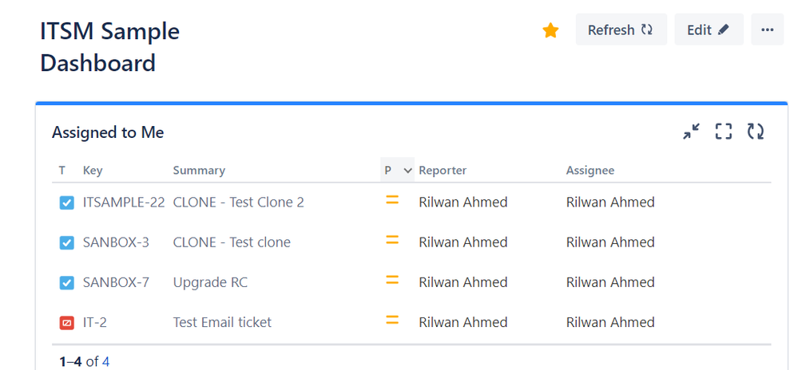Unstar the ITSM Sample Dashboard favorite star

point(550,30)
